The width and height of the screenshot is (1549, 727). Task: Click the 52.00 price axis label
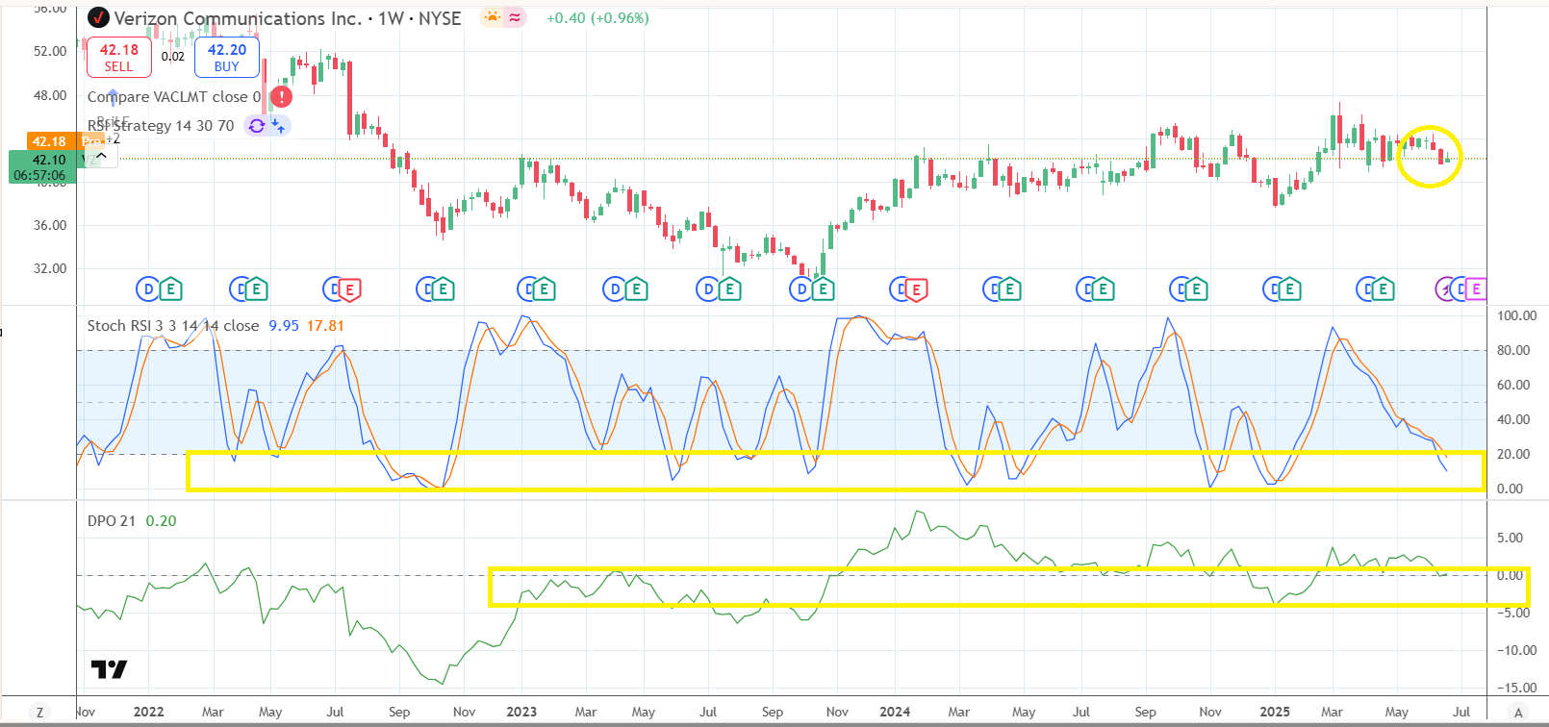(50, 51)
